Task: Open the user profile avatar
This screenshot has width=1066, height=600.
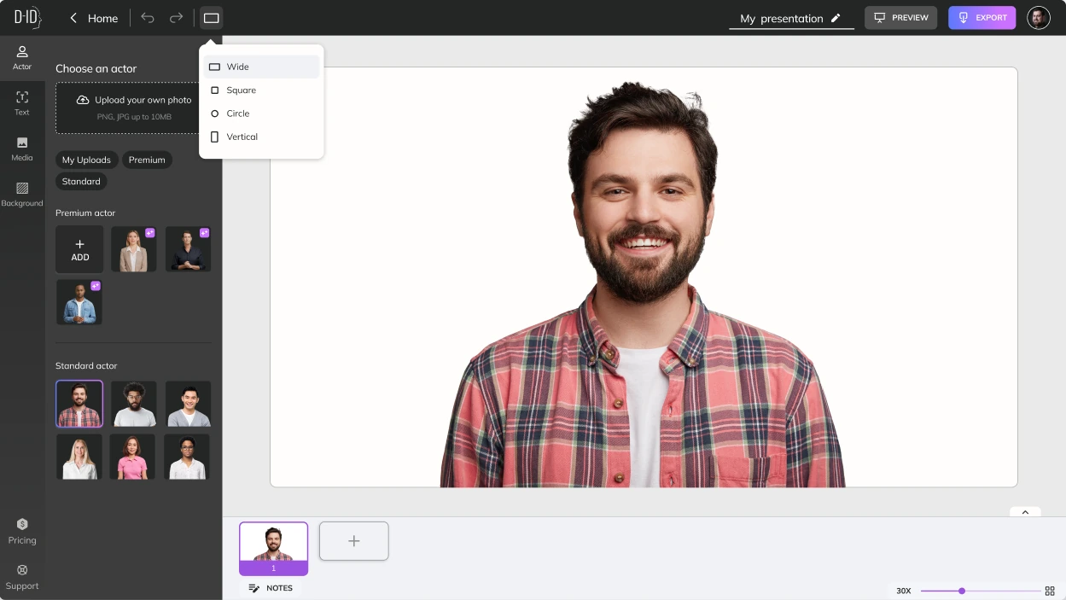Action: (1039, 18)
